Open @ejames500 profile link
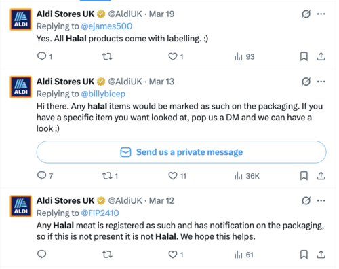Viewport: 339px width, 269px height. point(106,26)
